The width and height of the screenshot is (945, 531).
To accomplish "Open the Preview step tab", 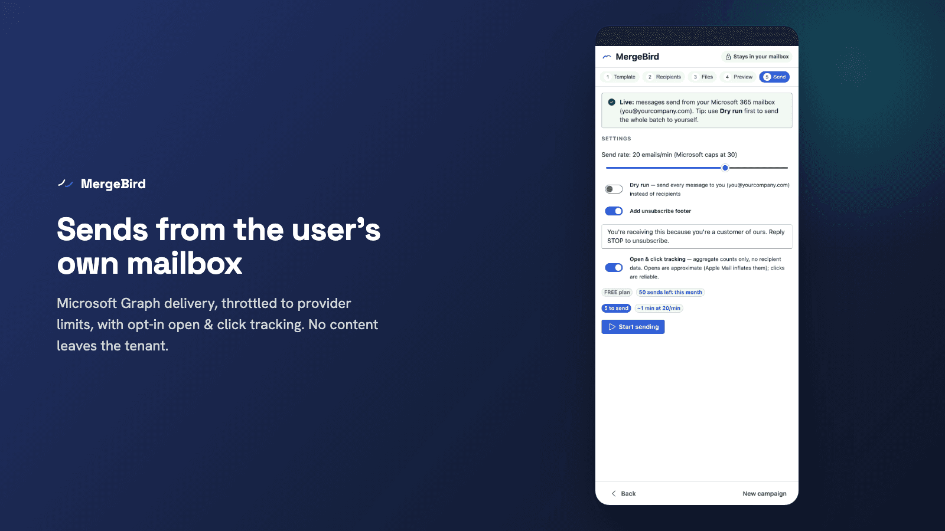I will coord(738,77).
